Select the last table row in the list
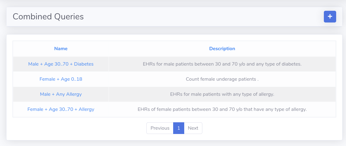Viewport: 346px width, 146px height. coord(320,109)
